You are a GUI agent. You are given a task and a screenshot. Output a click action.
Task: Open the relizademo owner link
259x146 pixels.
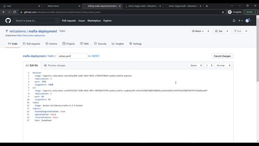(18, 31)
